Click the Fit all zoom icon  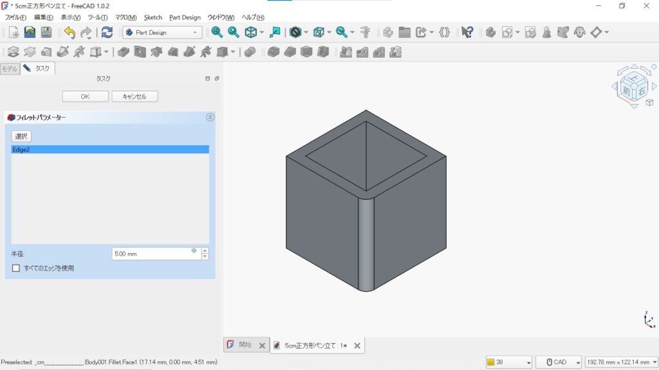[217, 32]
